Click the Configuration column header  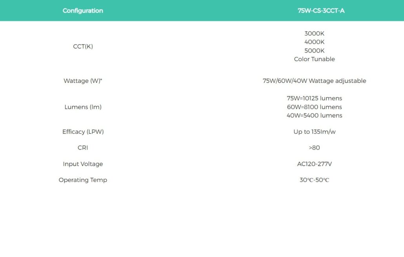pyautogui.click(x=83, y=11)
